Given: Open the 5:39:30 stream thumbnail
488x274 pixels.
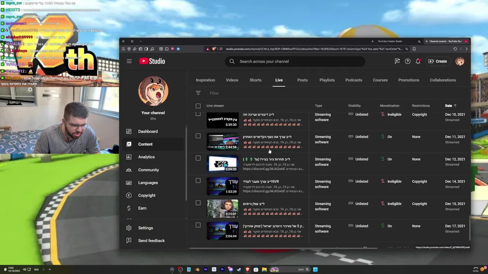Looking at the screenshot, I should pyautogui.click(x=223, y=120).
